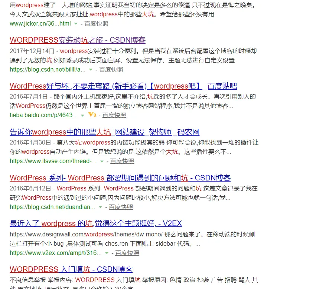Image resolution: width=319 pixels, height=289 pixels.
Task: Click the green URL https://www.itsvse.com/thread-...
Action: [x=53, y=161]
